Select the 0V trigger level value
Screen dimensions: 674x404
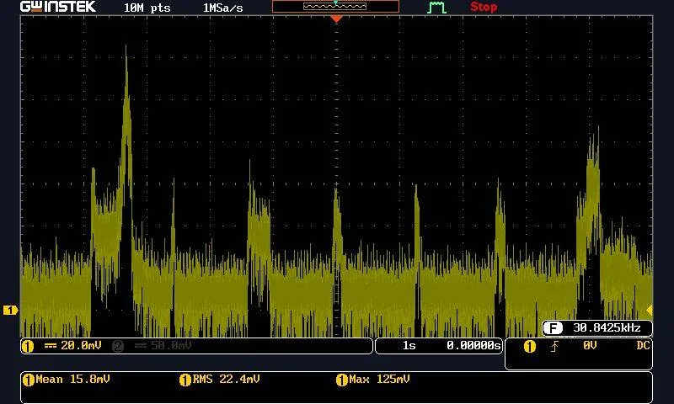pos(590,346)
